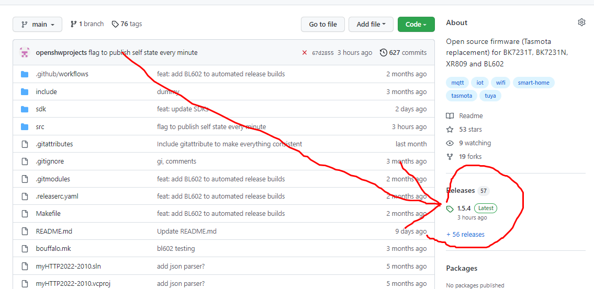Select the tuya topic tag
The width and height of the screenshot is (594, 289).
click(490, 96)
